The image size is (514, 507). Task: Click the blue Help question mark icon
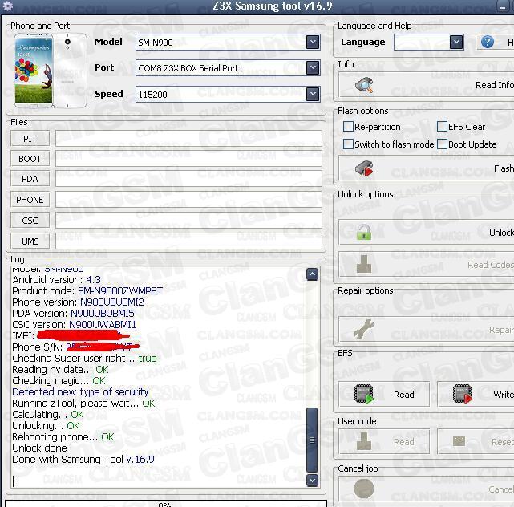[x=488, y=42]
